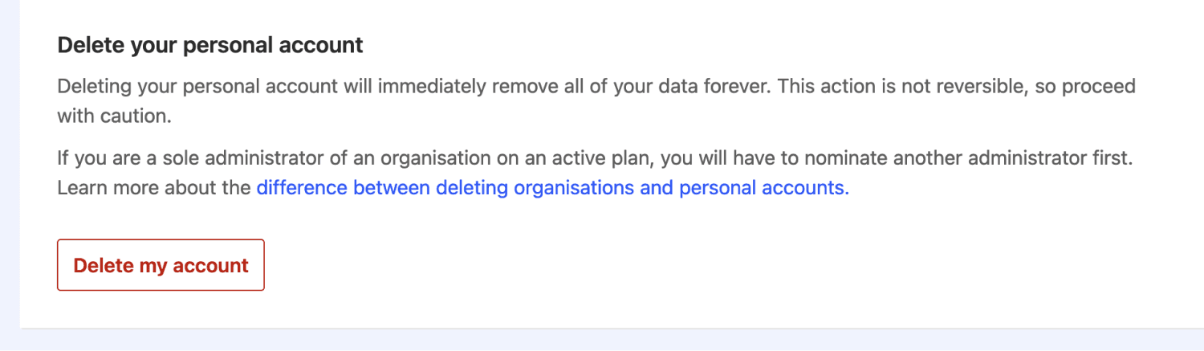Click the word 'Delete' in the red button
This screenshot has height=351, width=1204.
point(103,265)
